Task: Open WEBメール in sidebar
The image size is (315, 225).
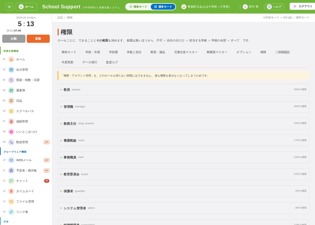Action: click(x=26, y=160)
